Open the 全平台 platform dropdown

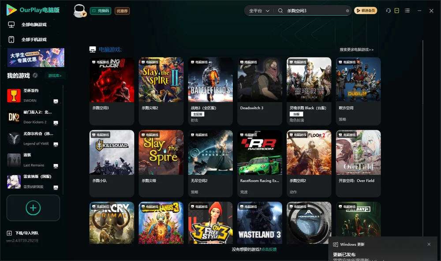[259, 11]
